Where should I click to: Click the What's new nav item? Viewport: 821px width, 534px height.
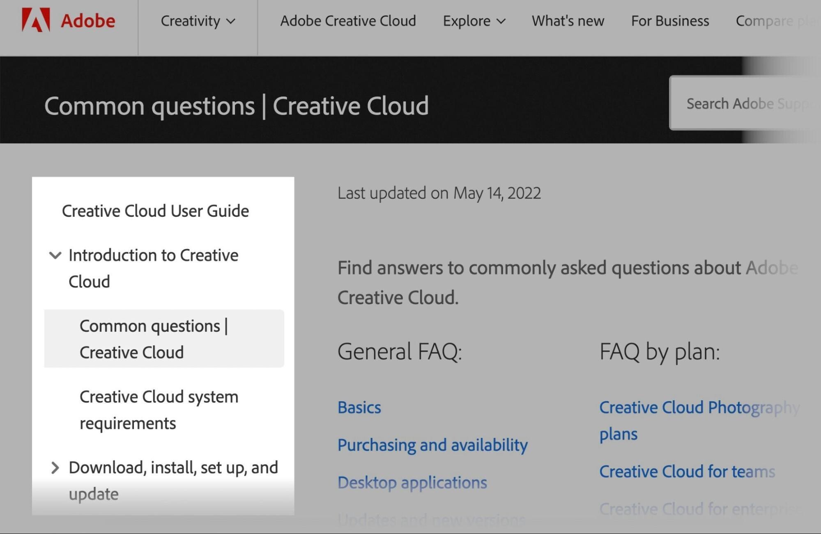coord(568,21)
